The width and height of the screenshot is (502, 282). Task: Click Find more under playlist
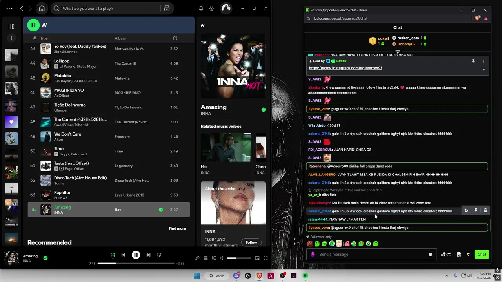click(177, 228)
